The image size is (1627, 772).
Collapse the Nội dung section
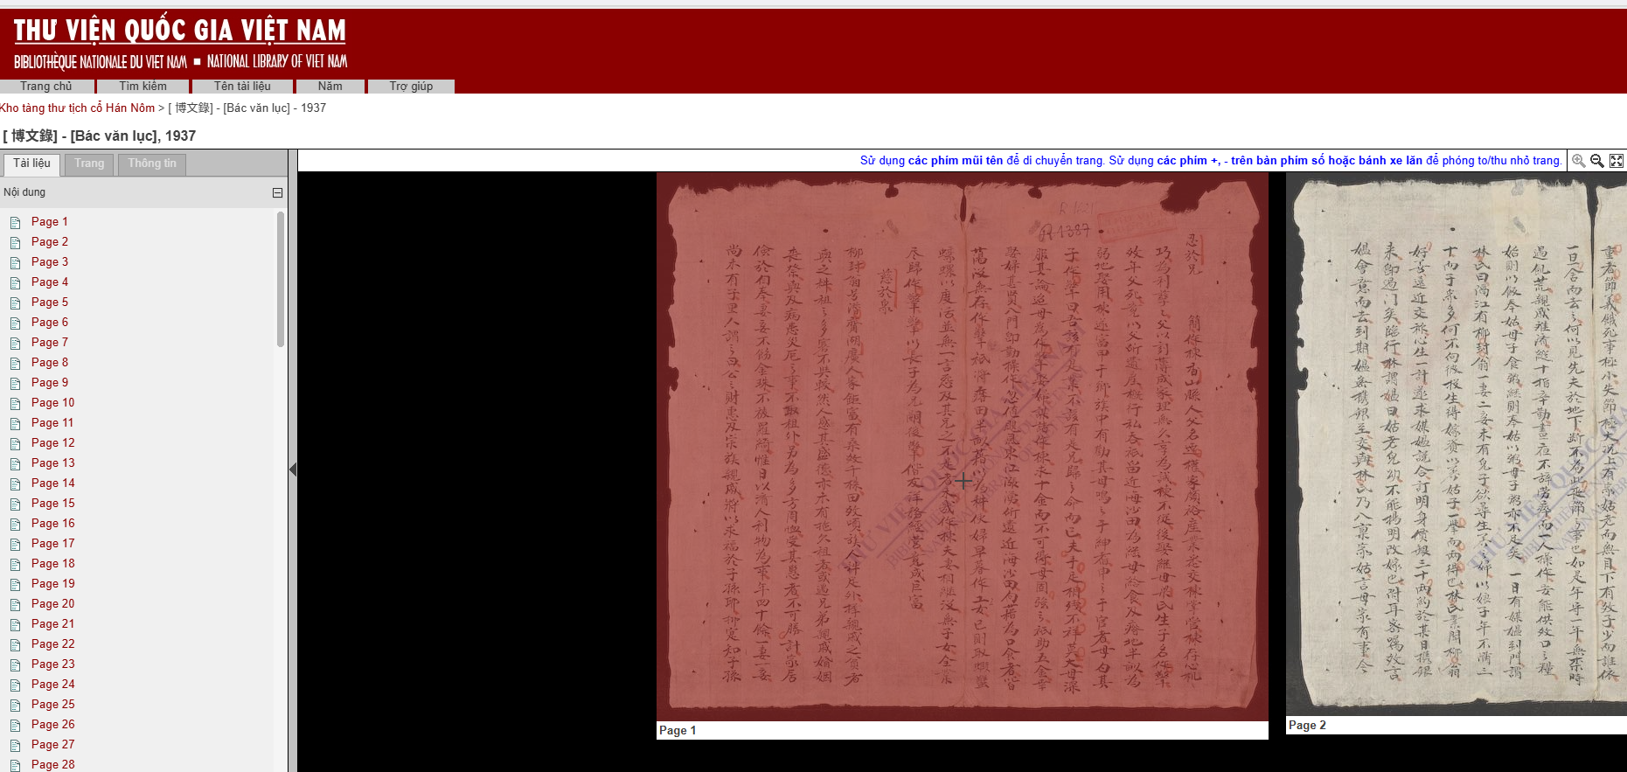(277, 192)
